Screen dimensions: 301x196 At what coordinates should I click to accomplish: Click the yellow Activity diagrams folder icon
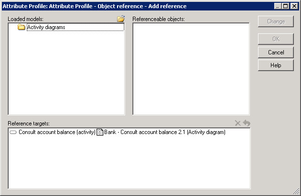pyautogui.click(x=21, y=27)
